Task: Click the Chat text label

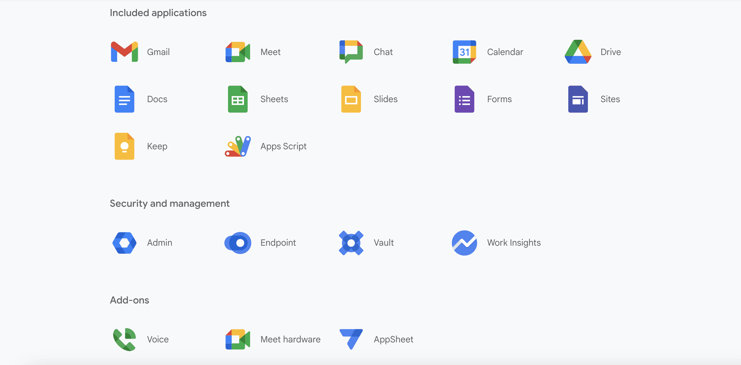Action: click(383, 52)
